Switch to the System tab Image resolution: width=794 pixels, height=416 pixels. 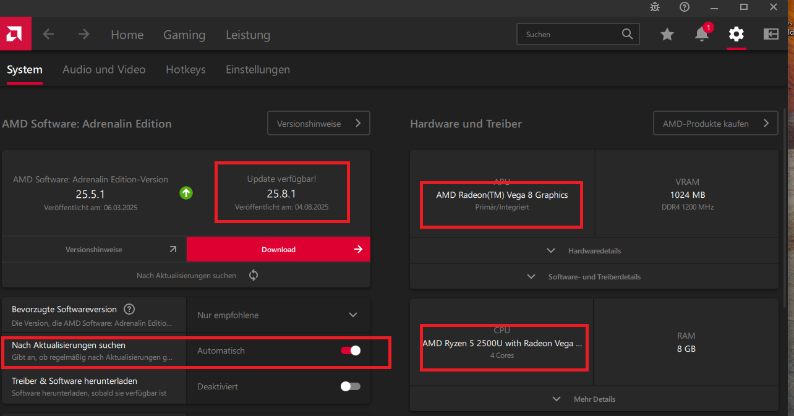(25, 70)
